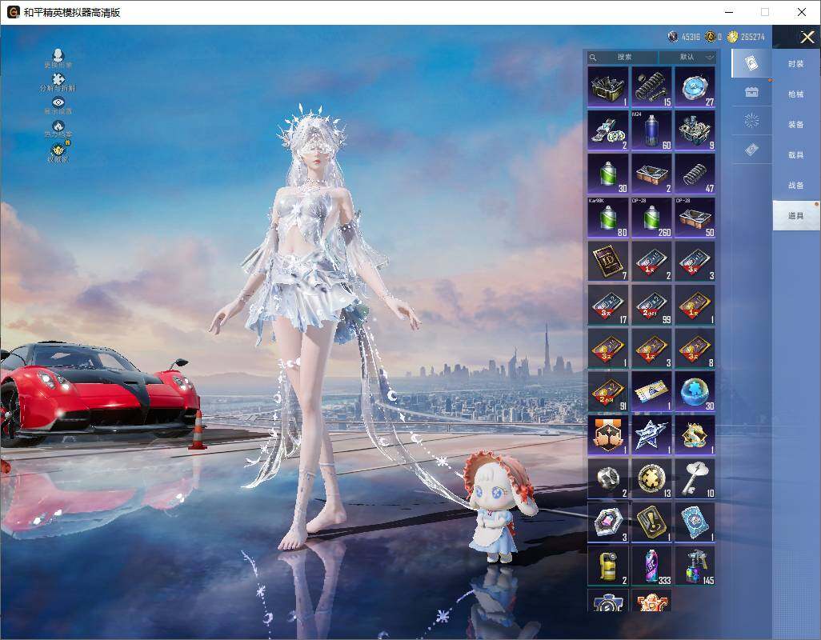
Task: Select the metal scrap crate with count 9
Action: click(x=695, y=130)
